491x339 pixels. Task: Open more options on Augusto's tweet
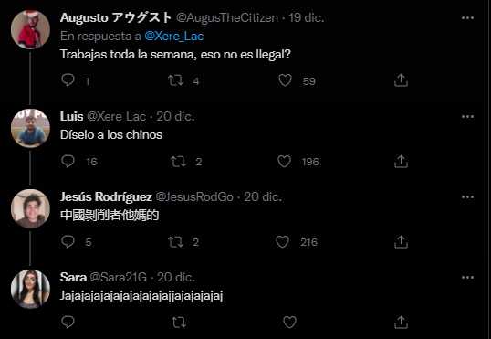click(x=467, y=18)
